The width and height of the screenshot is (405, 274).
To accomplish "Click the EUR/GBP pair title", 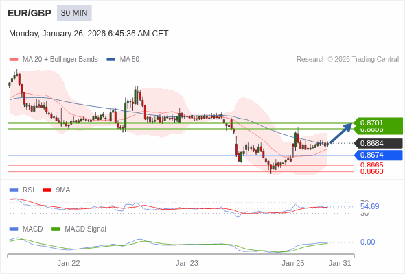I will [30, 13].
